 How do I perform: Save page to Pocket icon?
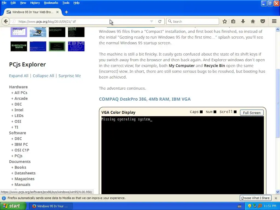point(263,21)
